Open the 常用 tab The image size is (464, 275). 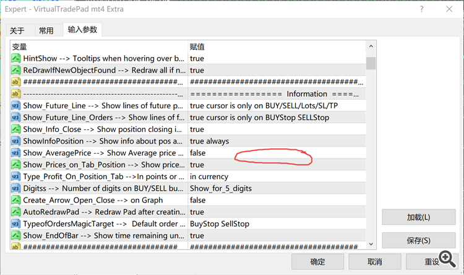[x=46, y=30]
